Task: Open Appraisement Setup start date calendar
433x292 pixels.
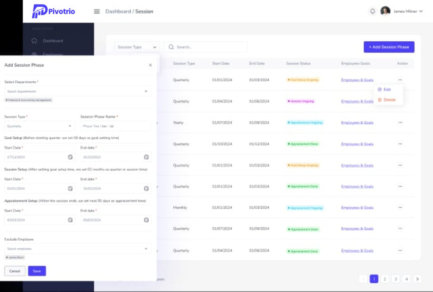Action: [x=70, y=220]
